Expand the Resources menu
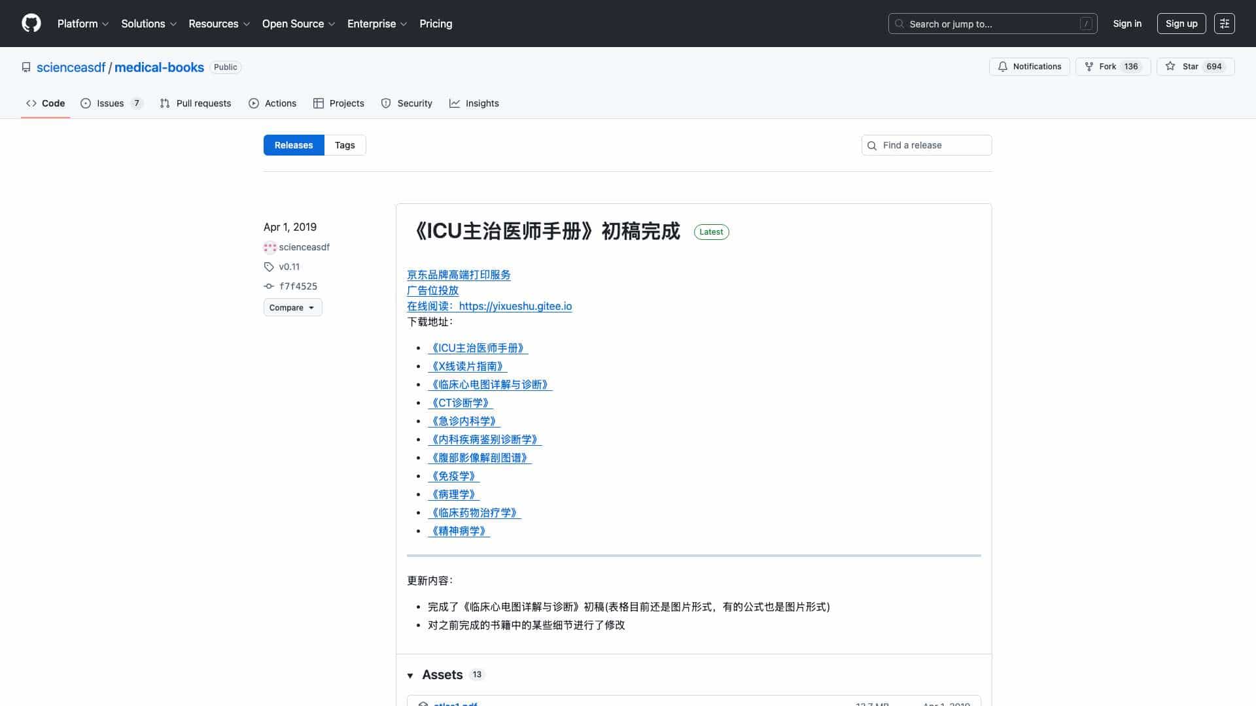 (219, 24)
